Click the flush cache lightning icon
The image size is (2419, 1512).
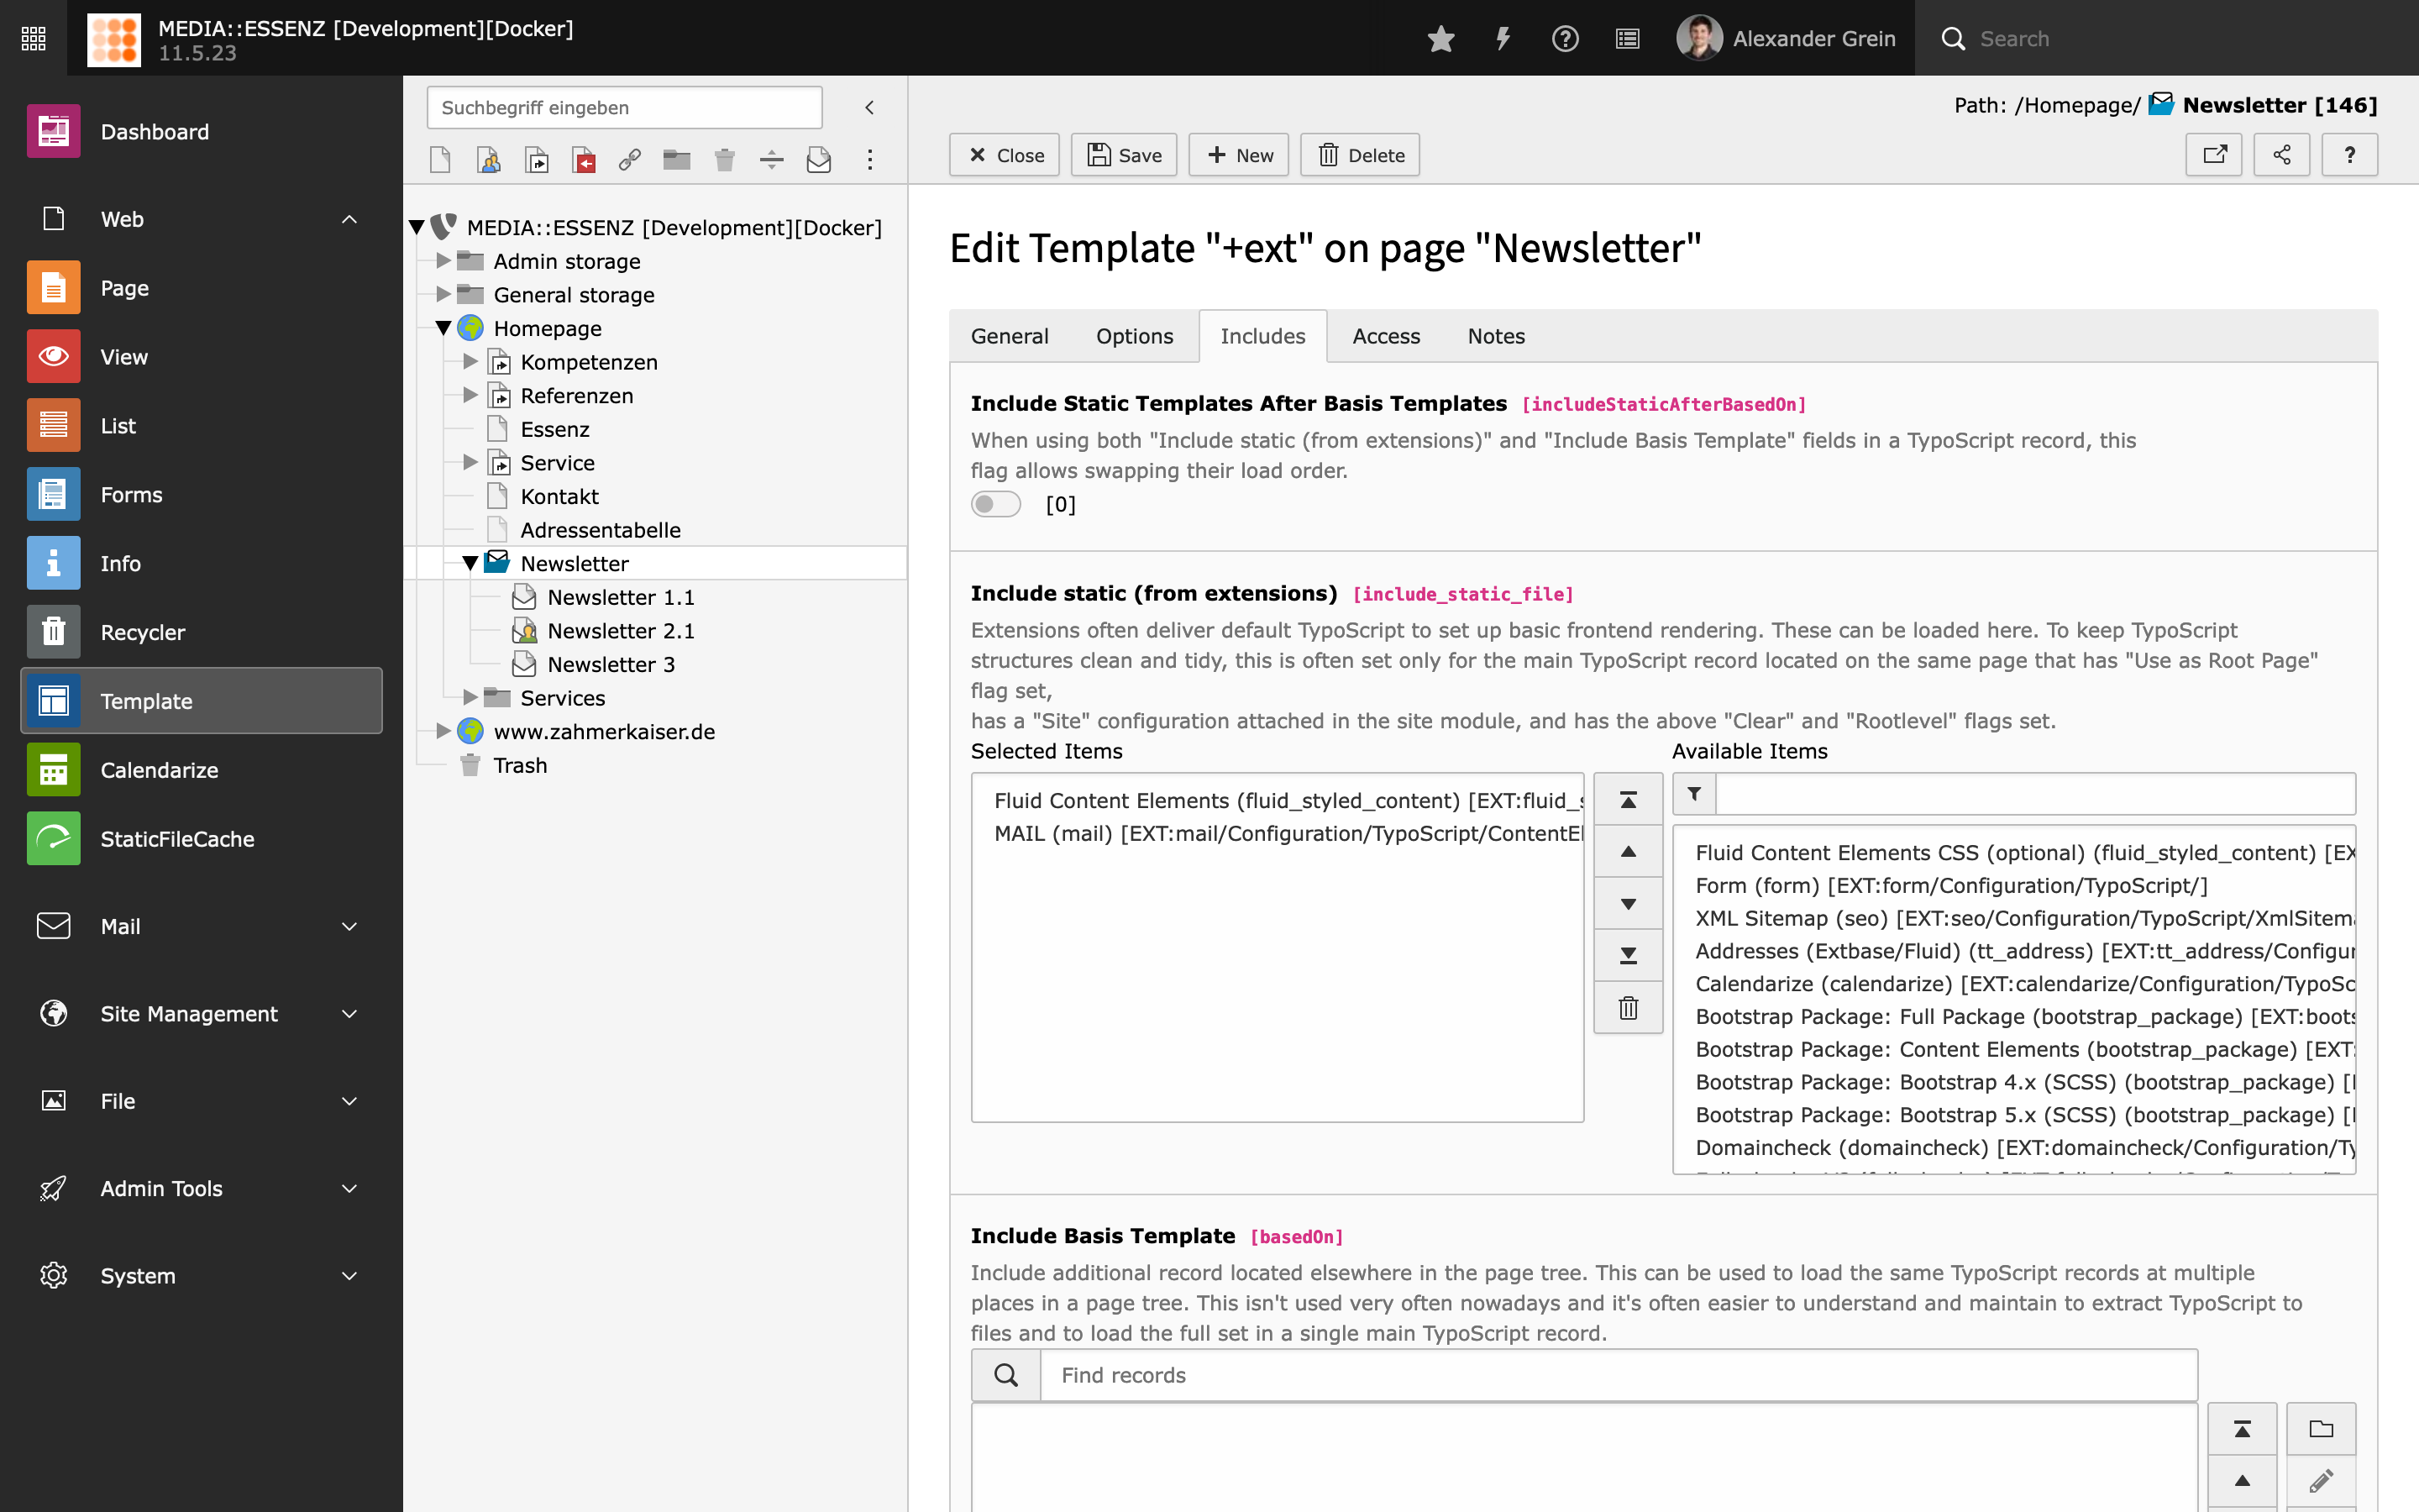(1503, 39)
